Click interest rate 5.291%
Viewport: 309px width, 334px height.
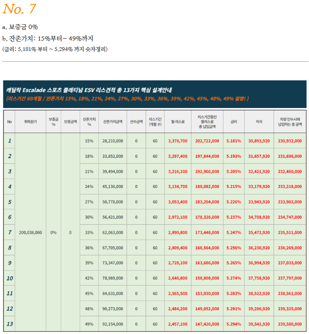234,309
